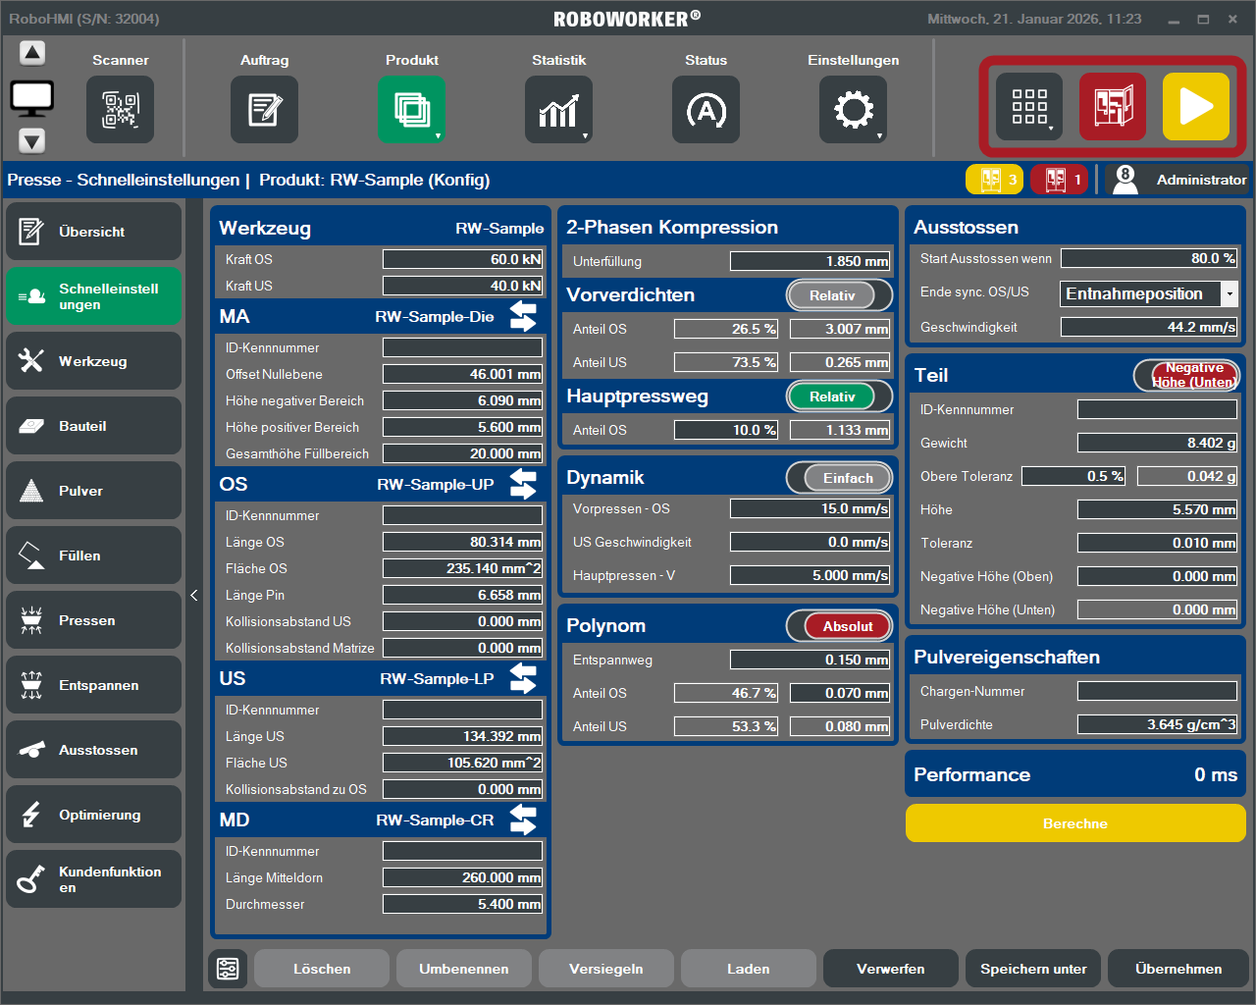The image size is (1256, 1005).
Task: Open the green Produkt icon
Action: click(x=411, y=109)
